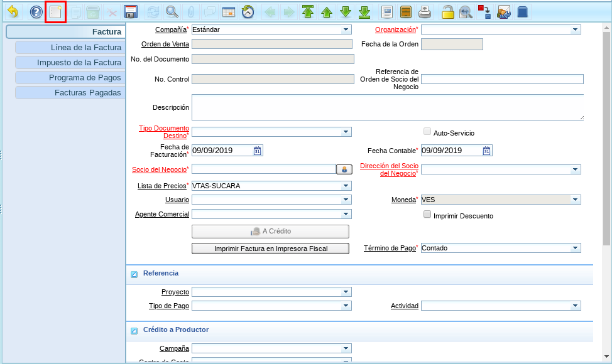Collapse the Referencia section
This screenshot has height=364, width=612.
[x=134, y=274]
